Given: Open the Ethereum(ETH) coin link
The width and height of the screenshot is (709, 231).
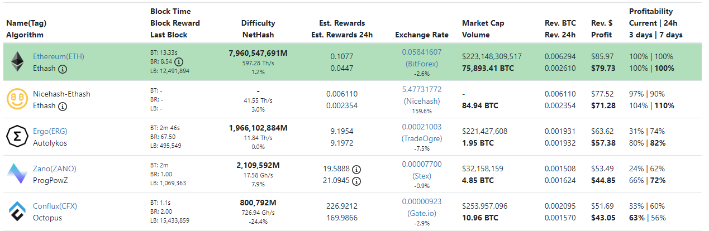Looking at the screenshot, I should coord(59,56).
